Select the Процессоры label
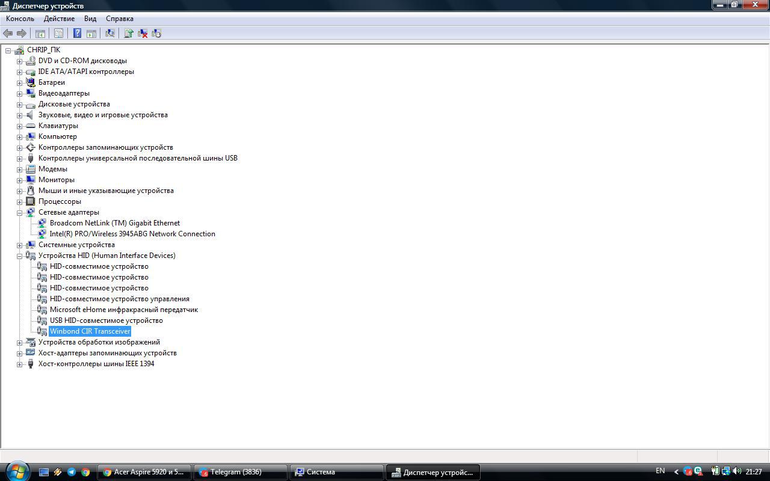The height and width of the screenshot is (481, 770). click(x=60, y=201)
